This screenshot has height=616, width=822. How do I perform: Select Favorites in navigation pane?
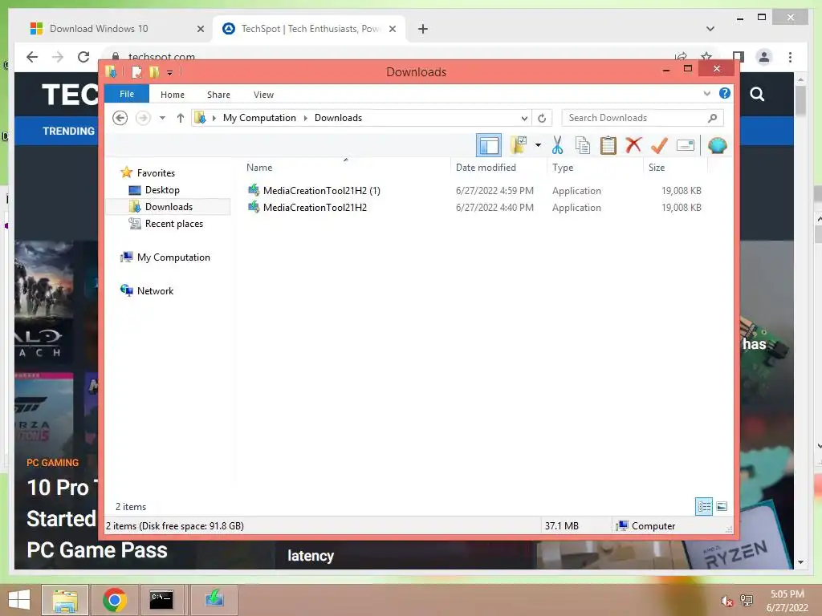click(x=156, y=173)
